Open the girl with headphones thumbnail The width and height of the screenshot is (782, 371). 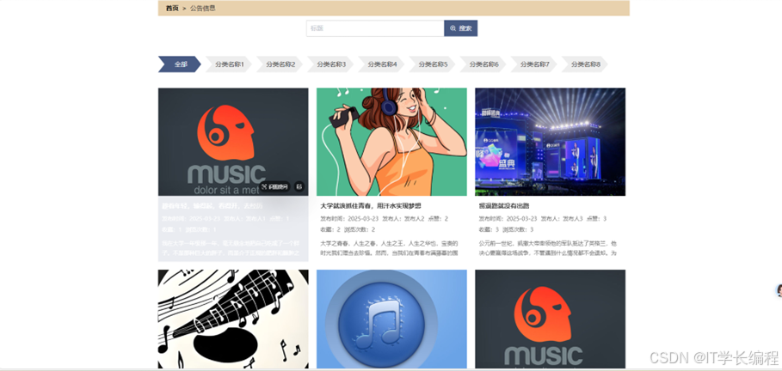click(x=391, y=142)
